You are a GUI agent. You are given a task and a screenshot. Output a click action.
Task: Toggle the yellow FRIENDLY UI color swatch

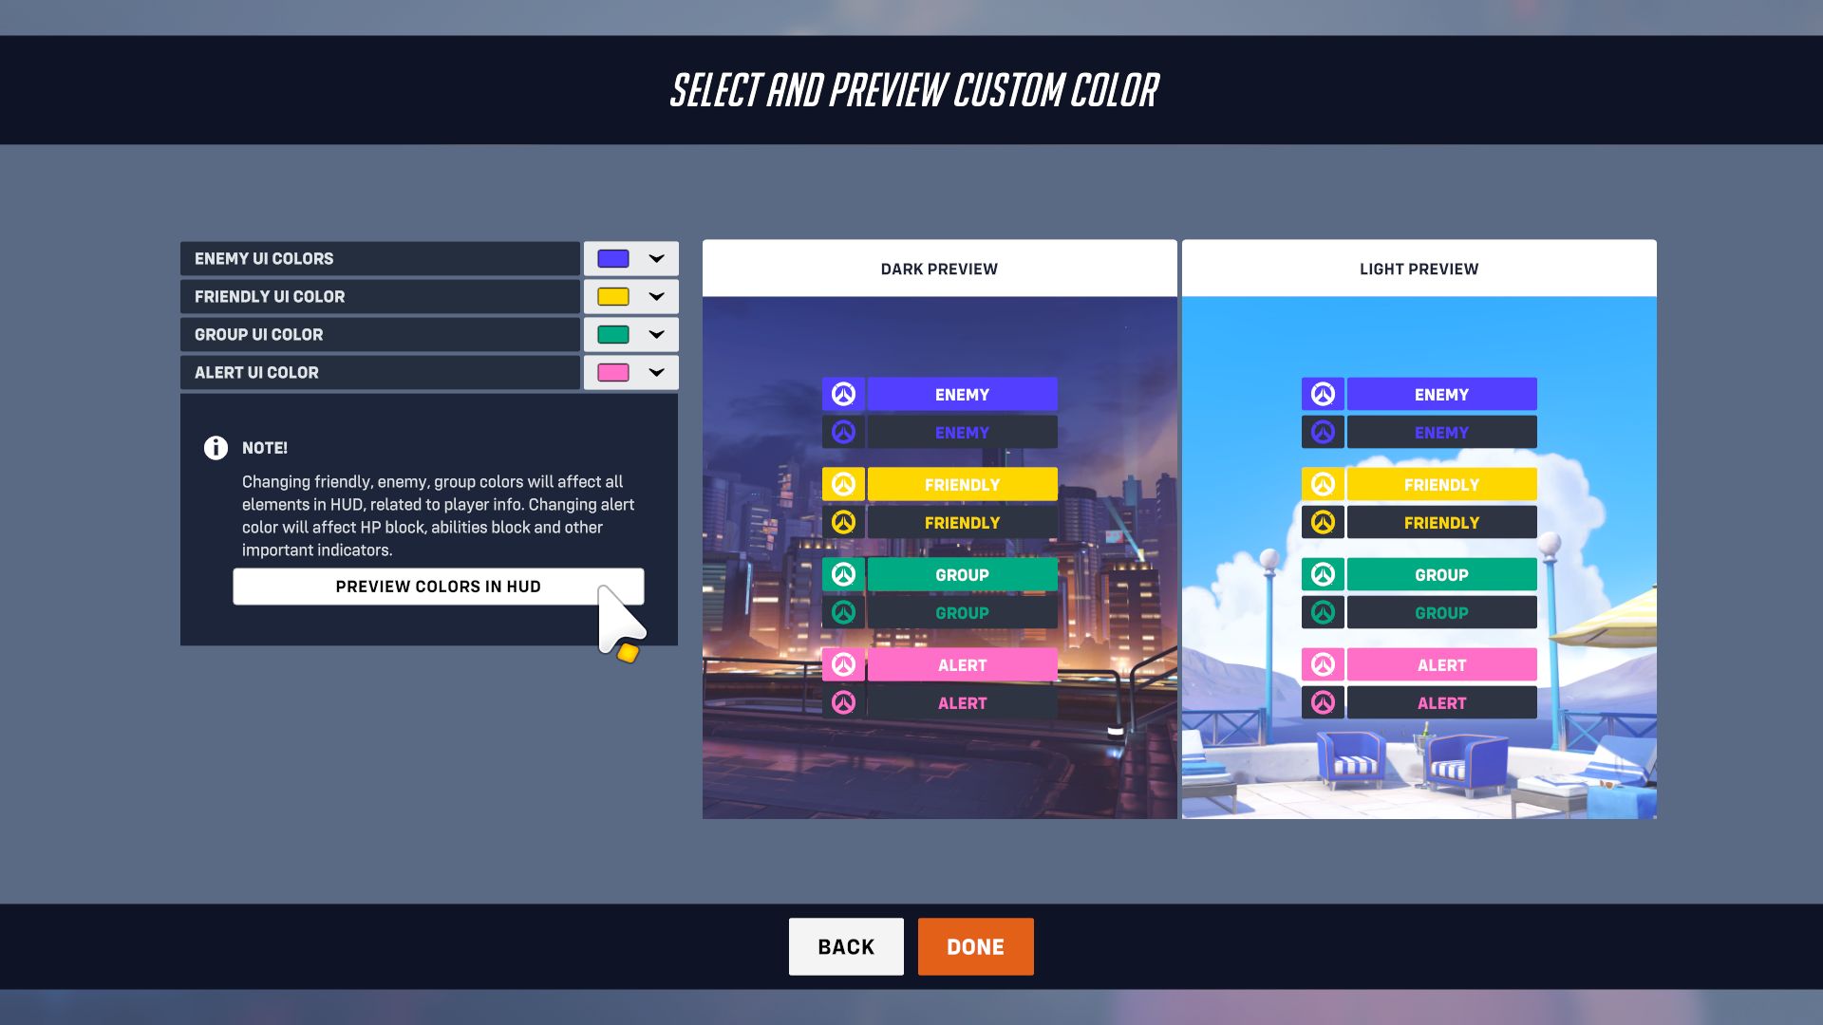pos(613,297)
